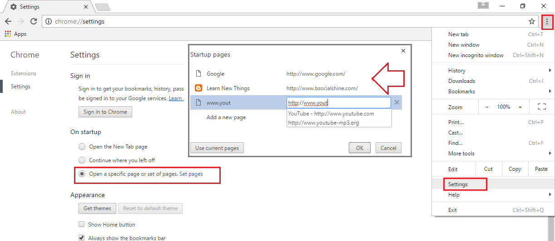Select Continue where you left off

coord(82,160)
